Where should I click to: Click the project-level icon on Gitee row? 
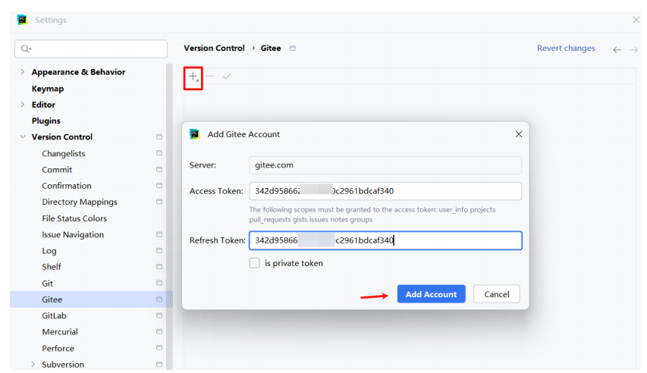click(x=159, y=299)
